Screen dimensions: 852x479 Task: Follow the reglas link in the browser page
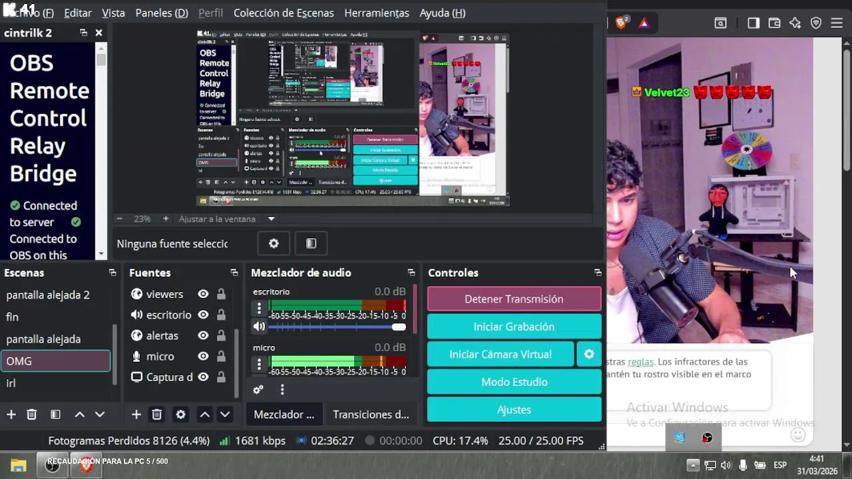coord(641,362)
